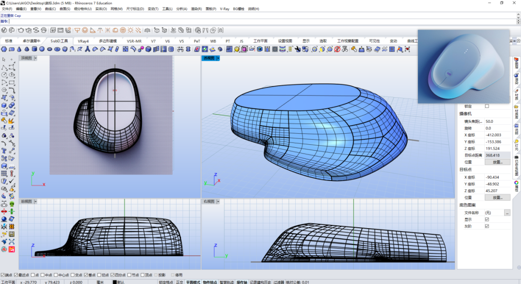Click the wrench tool icon in SubD toolbar
521x284 pixels.
297,49
